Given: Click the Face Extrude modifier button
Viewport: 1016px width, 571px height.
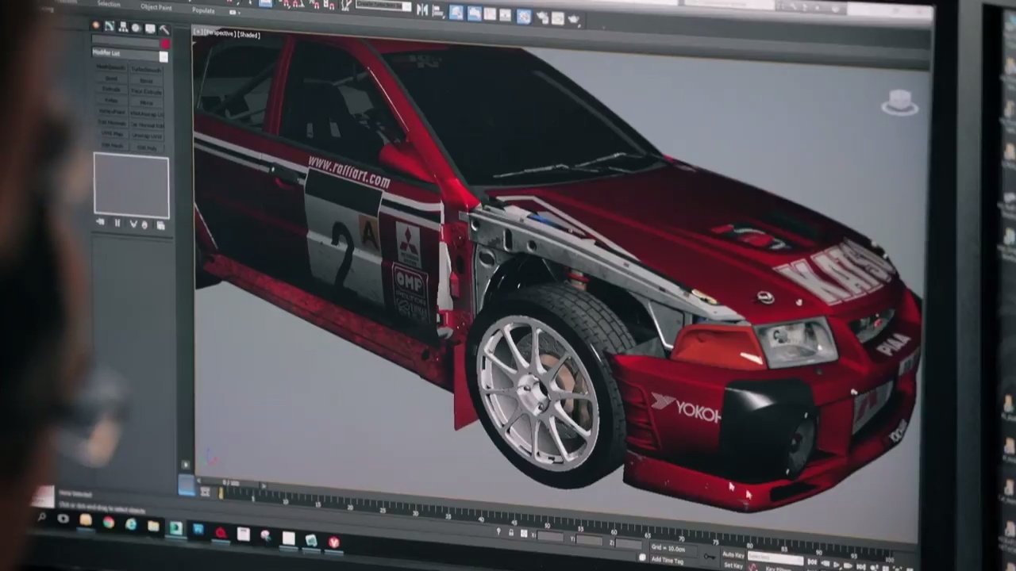Looking at the screenshot, I should coord(147,91).
